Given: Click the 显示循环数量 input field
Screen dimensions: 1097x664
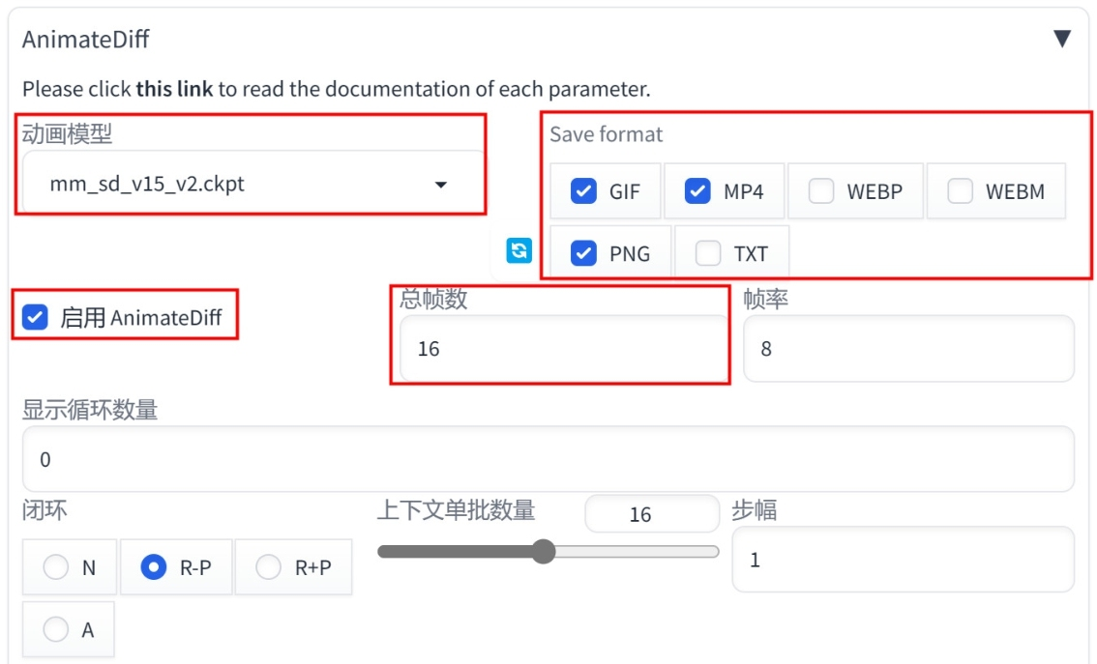Looking at the screenshot, I should 548,459.
